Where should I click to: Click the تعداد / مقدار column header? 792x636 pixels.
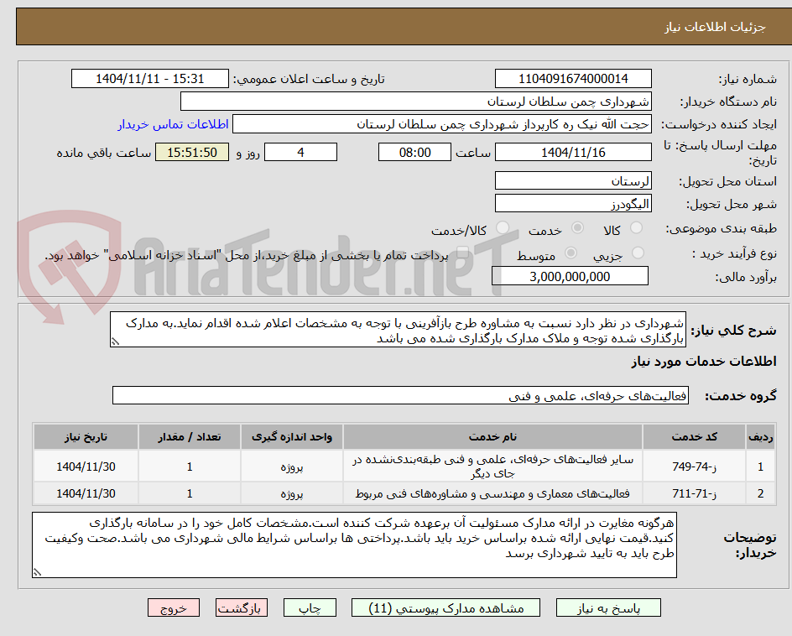pyautogui.click(x=190, y=437)
